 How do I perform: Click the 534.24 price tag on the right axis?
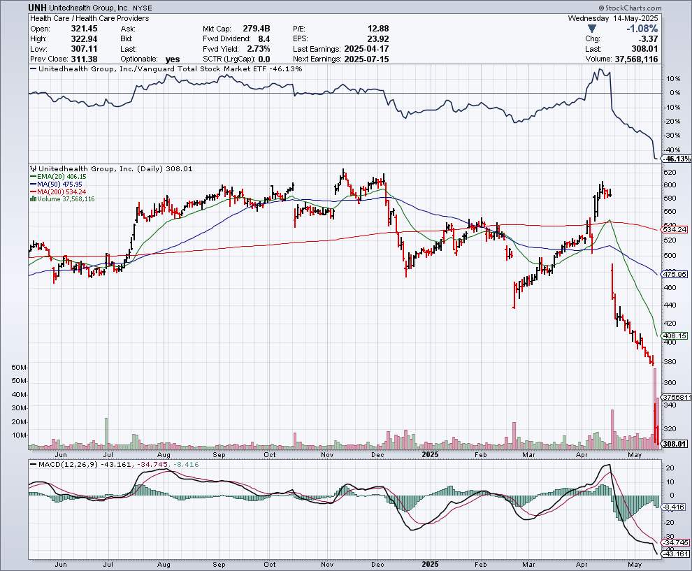[x=675, y=229]
